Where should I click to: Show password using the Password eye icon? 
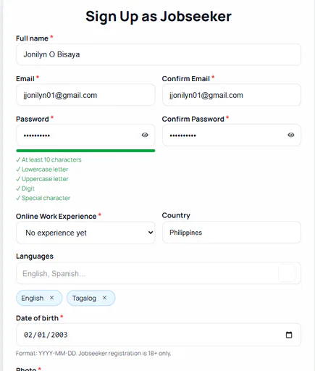[x=145, y=135]
